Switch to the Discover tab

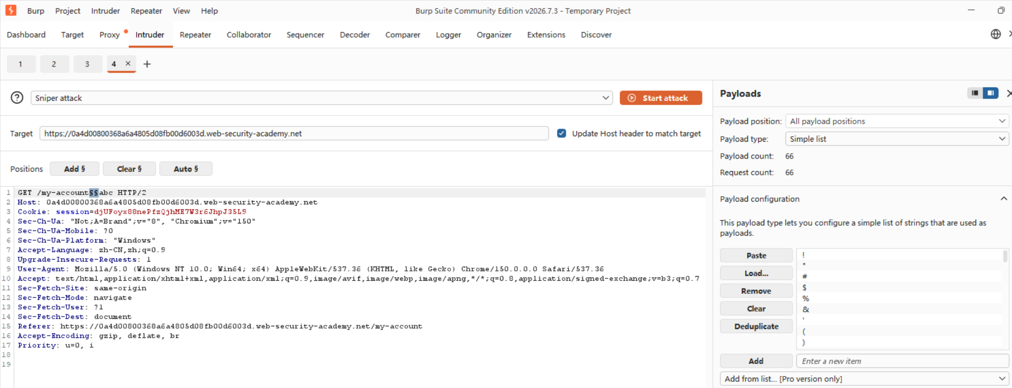[x=596, y=34]
